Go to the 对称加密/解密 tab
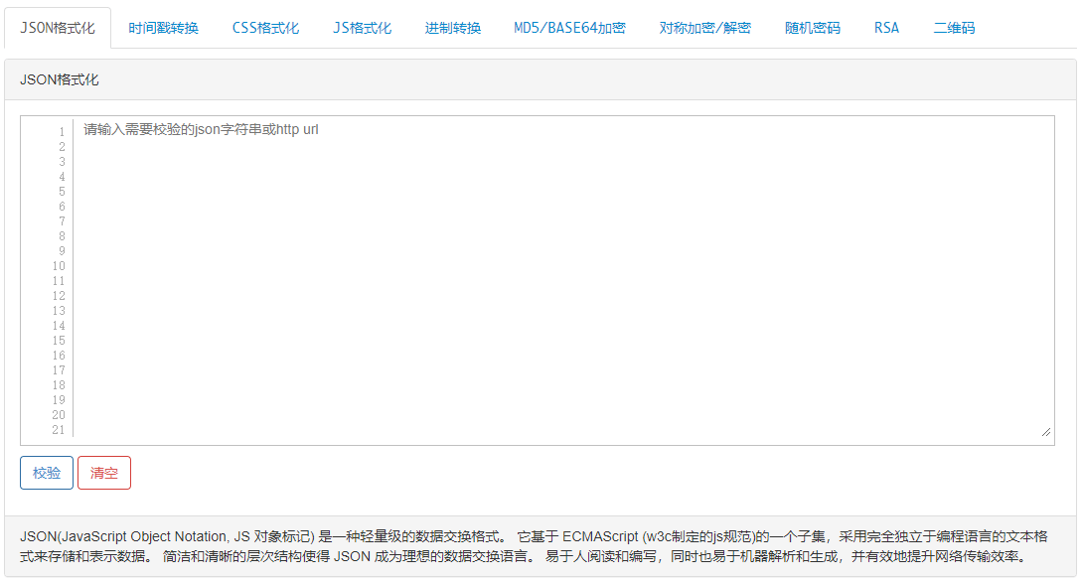The width and height of the screenshot is (1082, 581). 702,28
